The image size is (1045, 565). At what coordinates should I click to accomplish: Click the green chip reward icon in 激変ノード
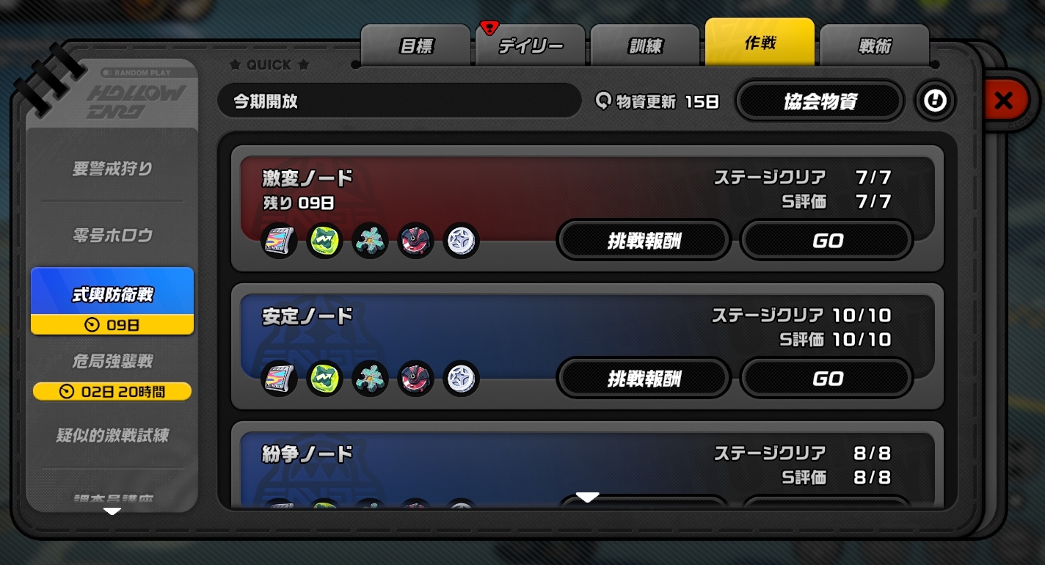click(x=325, y=241)
